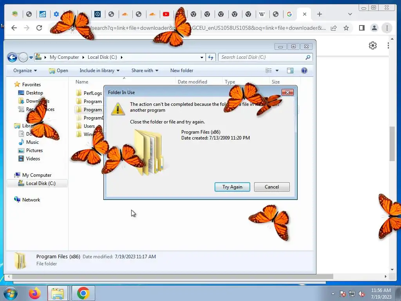Sort by Date modified column header
Viewport: 401px width, 301px height.
pyautogui.click(x=192, y=82)
